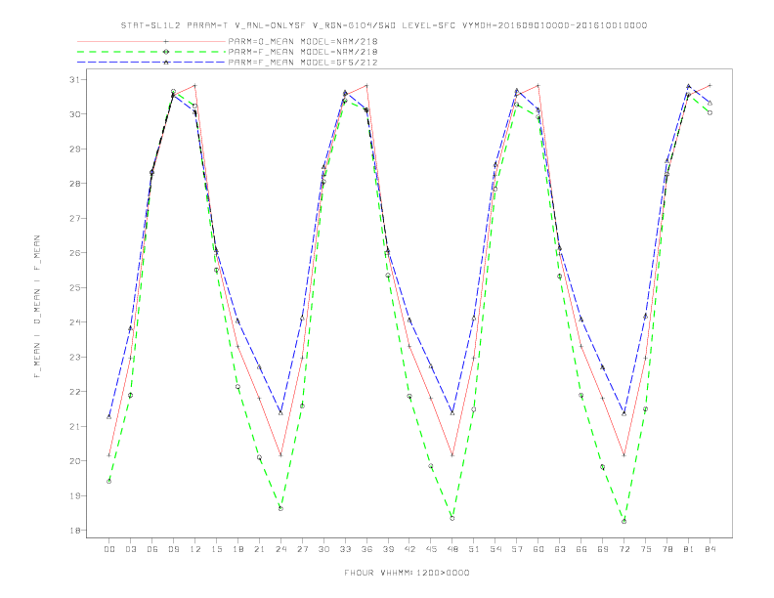Click x-axis forecast hour label 57

(517, 549)
